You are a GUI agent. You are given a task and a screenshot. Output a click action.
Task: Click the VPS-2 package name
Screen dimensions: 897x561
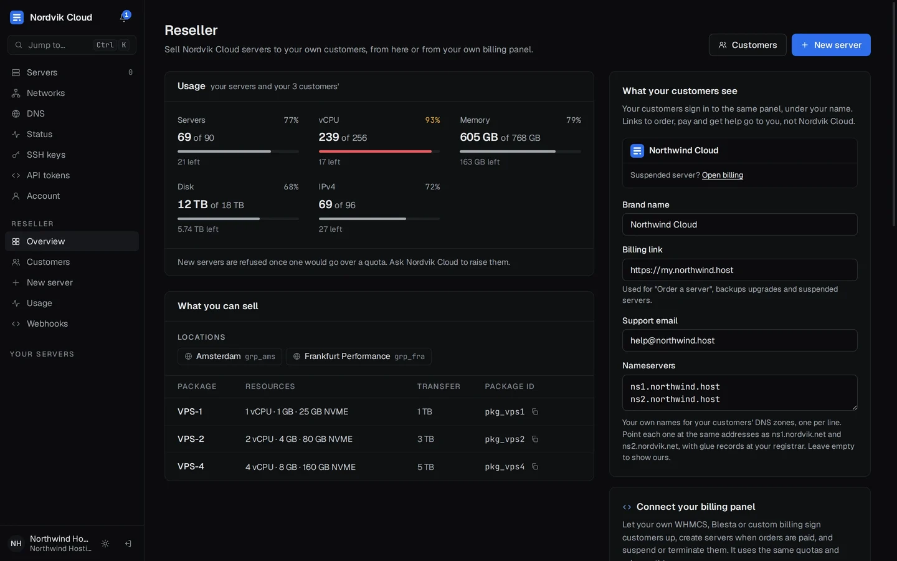(191, 439)
